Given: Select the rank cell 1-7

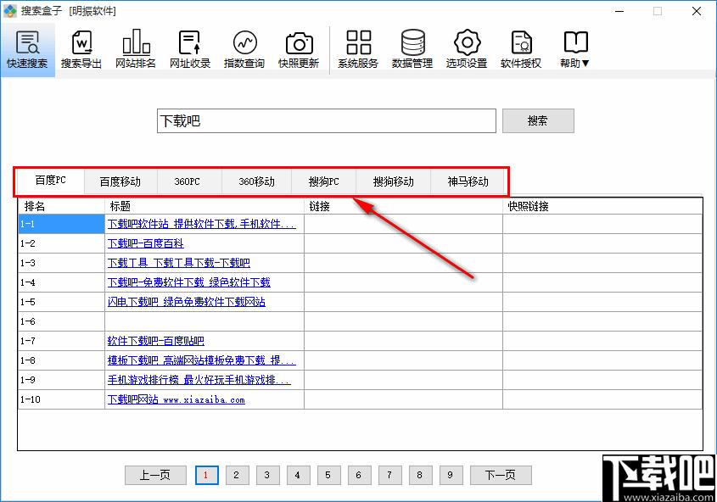Looking at the screenshot, I should pyautogui.click(x=61, y=341).
